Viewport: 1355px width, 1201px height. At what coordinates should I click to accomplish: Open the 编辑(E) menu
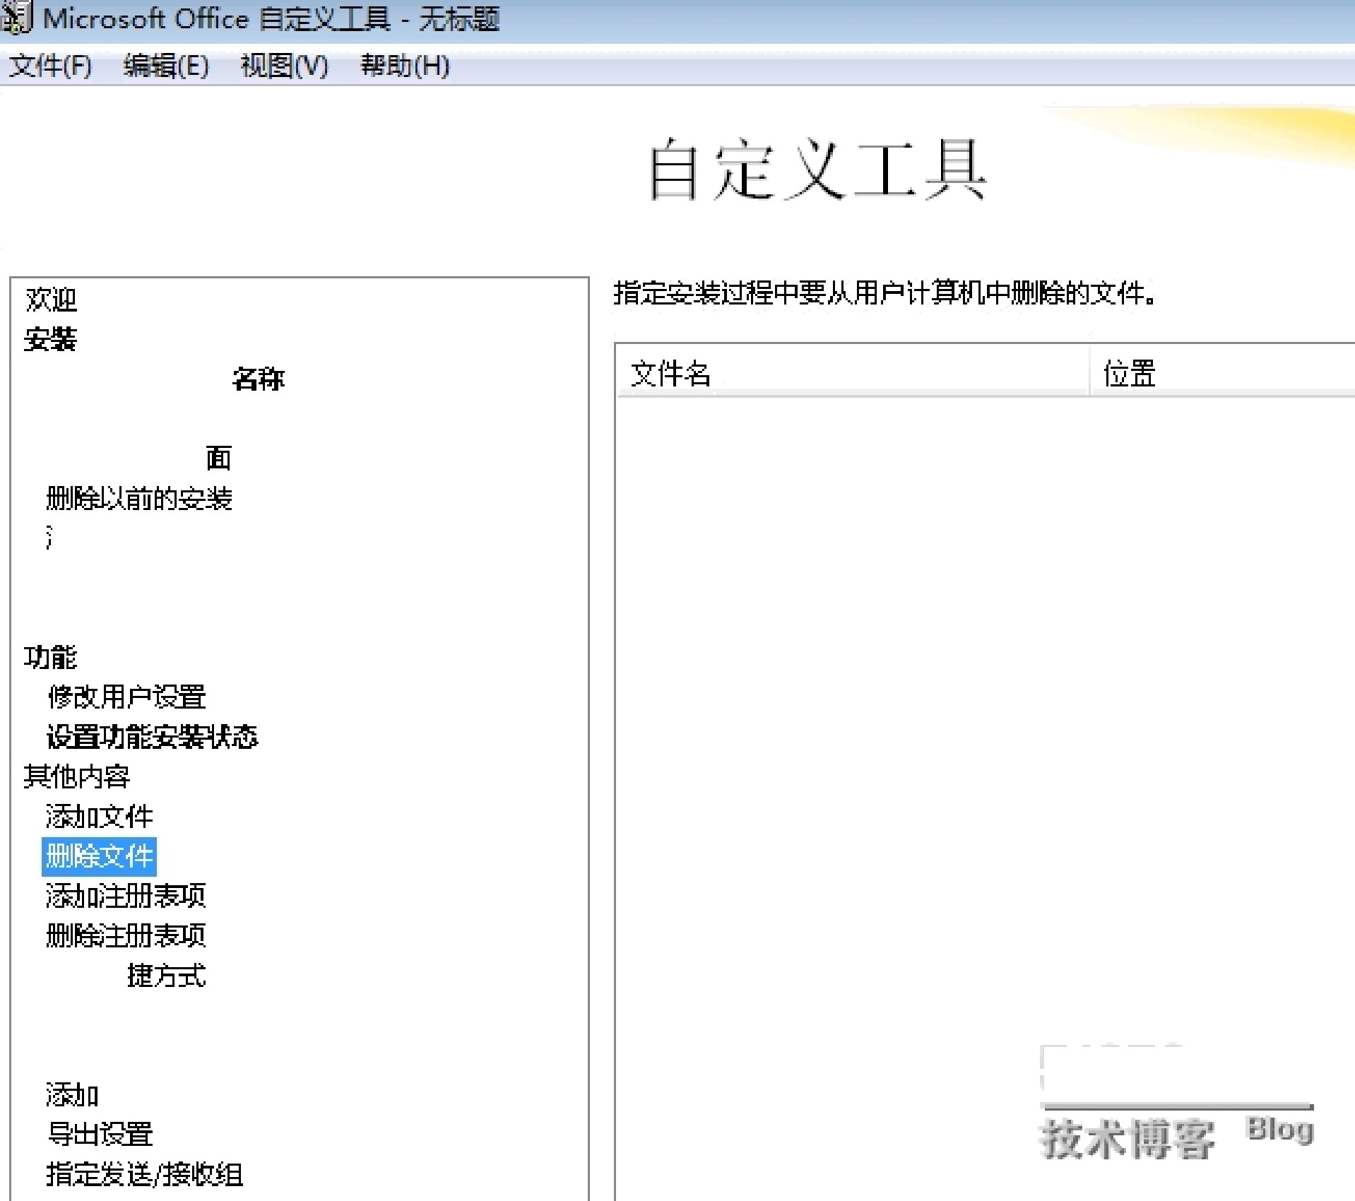click(166, 66)
